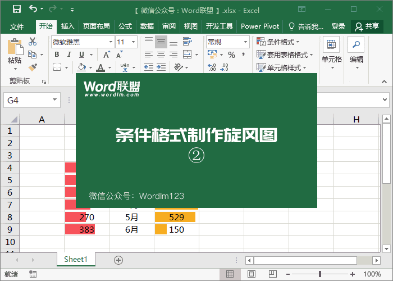Screen dimensions: 393x281
Task: Apply Comma style format
Action: 243,55
